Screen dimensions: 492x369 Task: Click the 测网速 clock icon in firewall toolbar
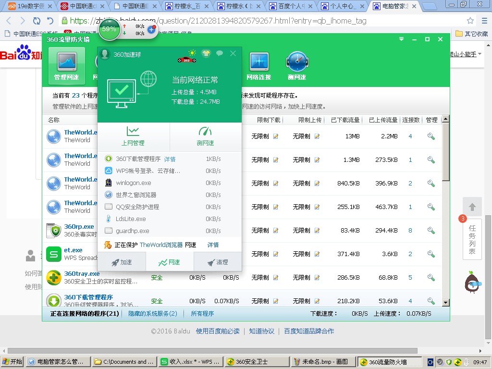click(x=297, y=65)
